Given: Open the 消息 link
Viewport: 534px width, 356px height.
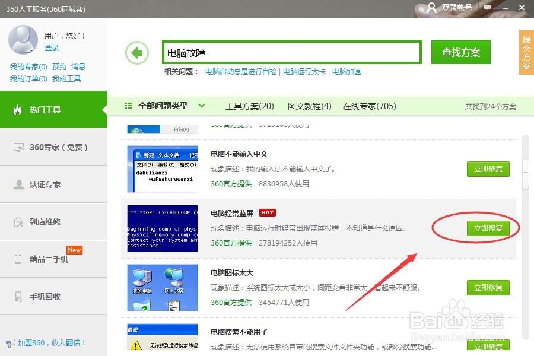Looking at the screenshot, I should [x=78, y=67].
